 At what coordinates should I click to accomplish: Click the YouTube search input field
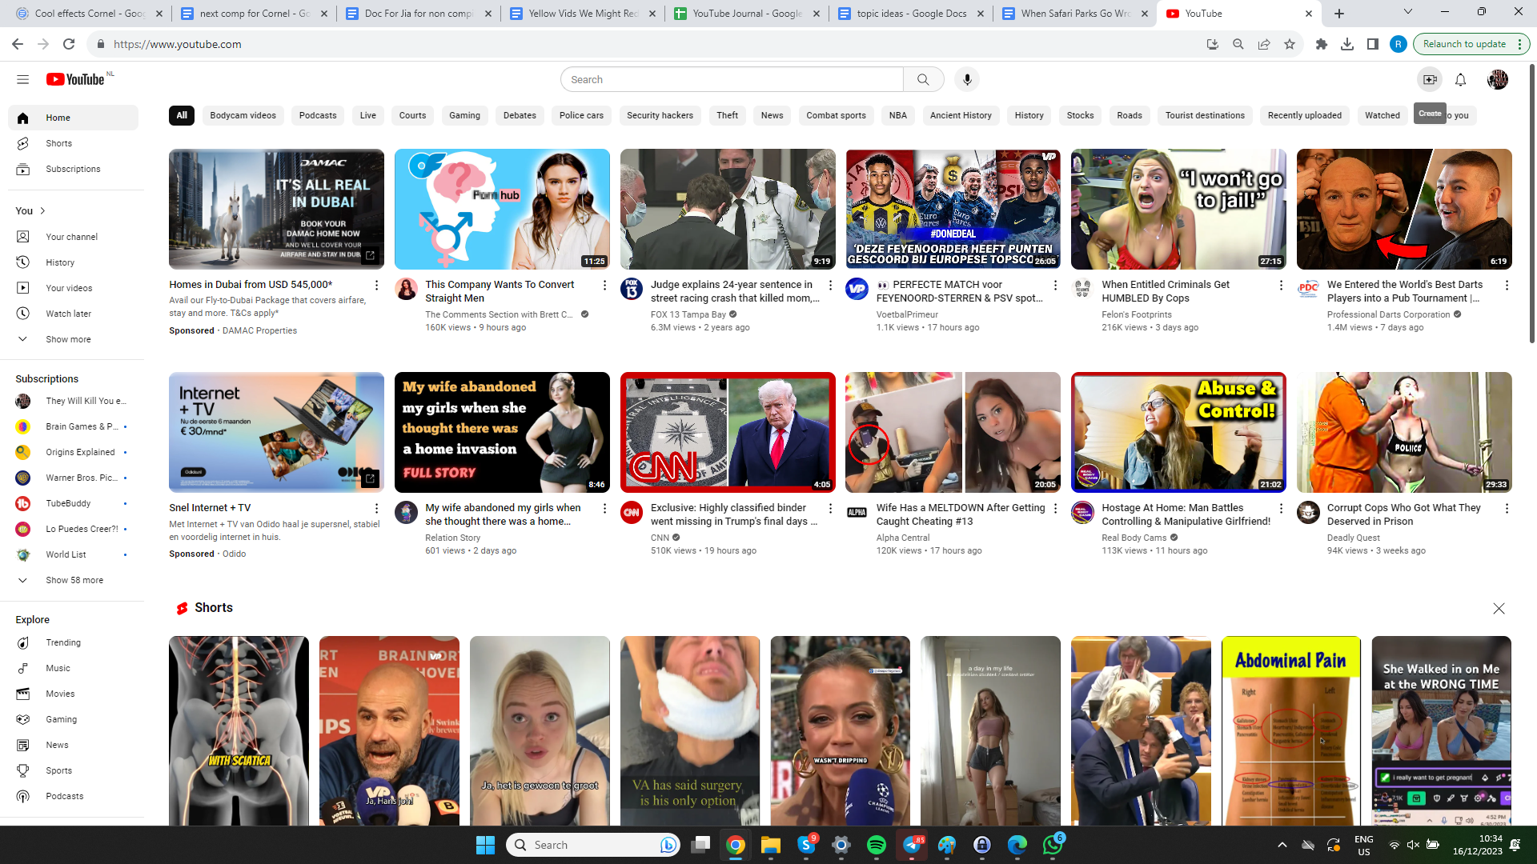(732, 79)
